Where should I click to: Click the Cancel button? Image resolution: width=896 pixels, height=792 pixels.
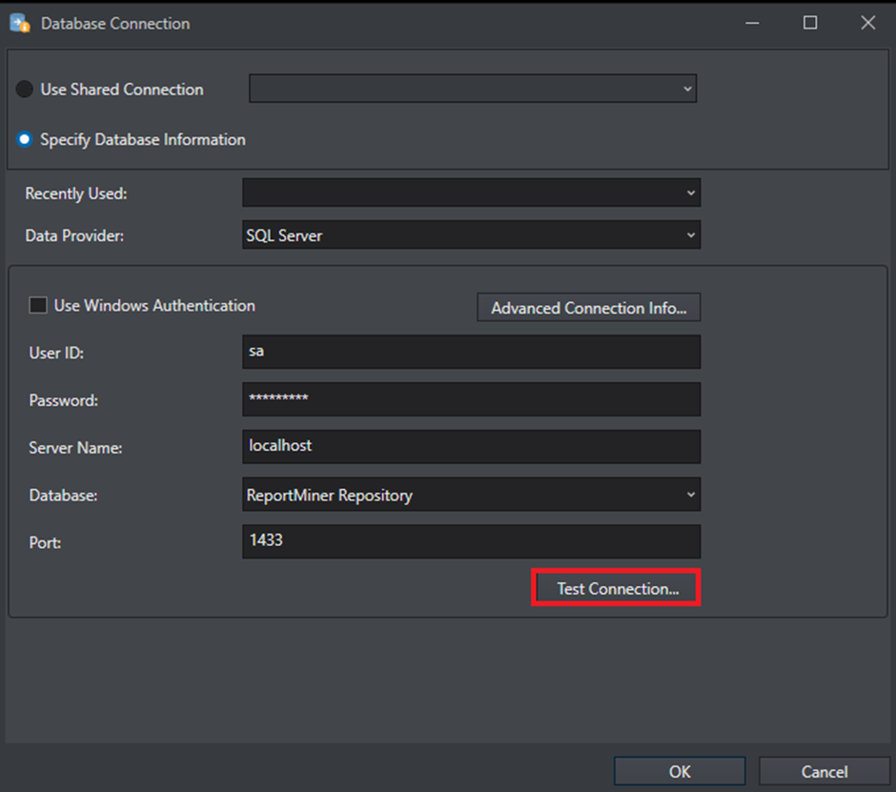[825, 772]
